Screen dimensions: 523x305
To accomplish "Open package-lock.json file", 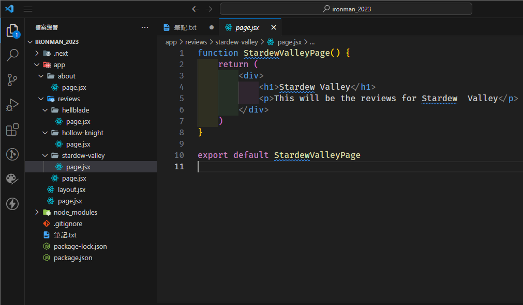I will click(80, 247).
